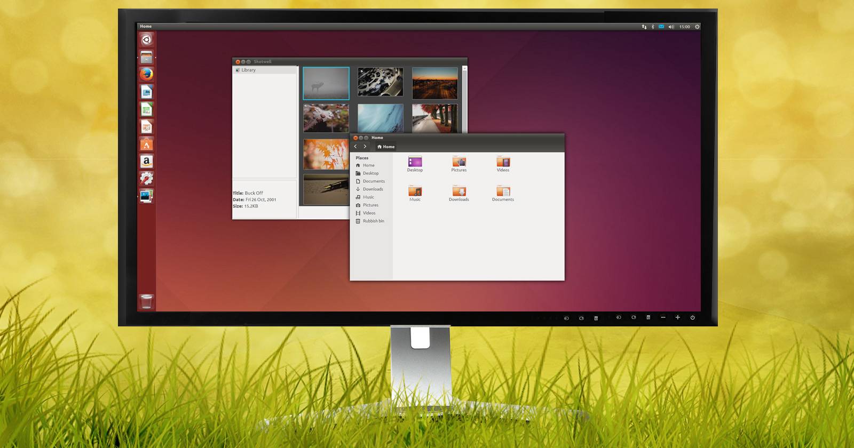The width and height of the screenshot is (854, 448).
Task: Click the "Home" title in top panel
Action: (146, 26)
